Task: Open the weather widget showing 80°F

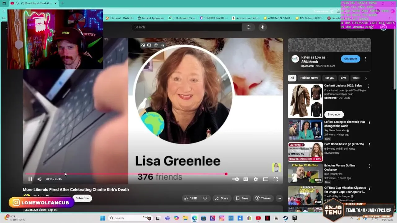Action: [15, 218]
